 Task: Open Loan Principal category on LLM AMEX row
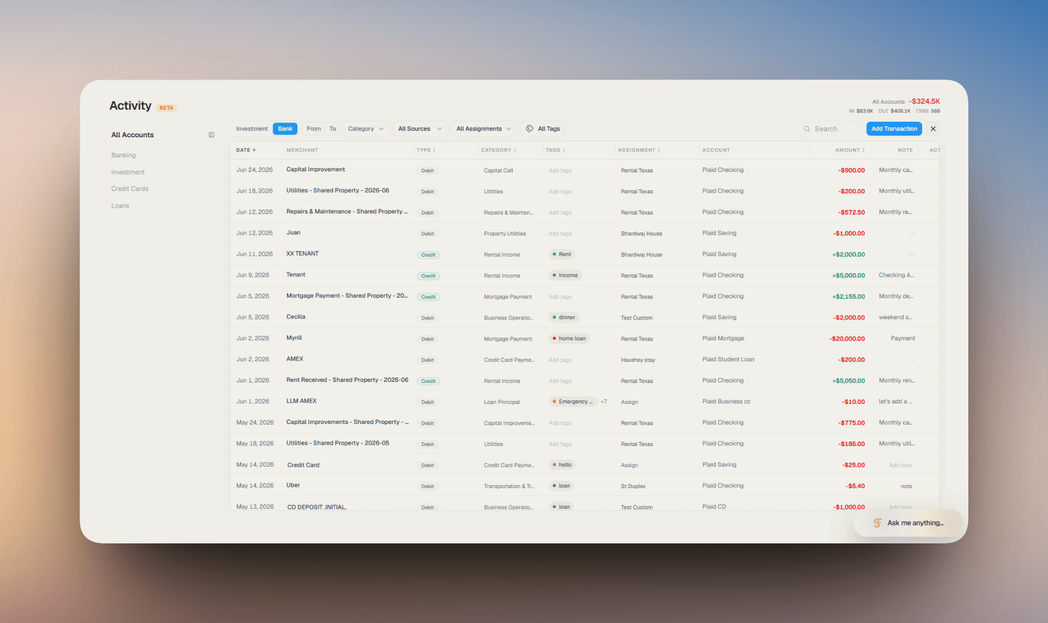(x=502, y=402)
